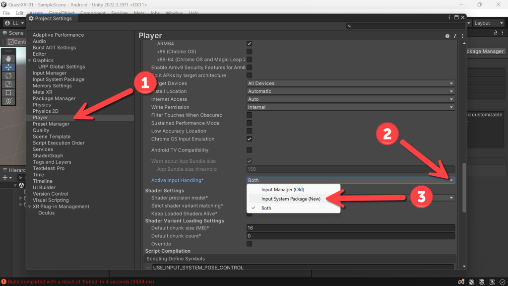Check Low Accuracy Location checkbox

pos(249,131)
